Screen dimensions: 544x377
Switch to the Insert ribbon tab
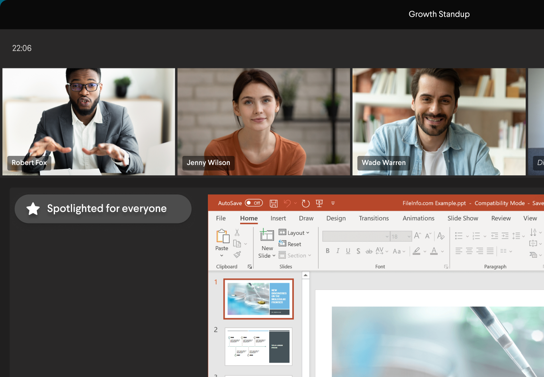pyautogui.click(x=278, y=218)
